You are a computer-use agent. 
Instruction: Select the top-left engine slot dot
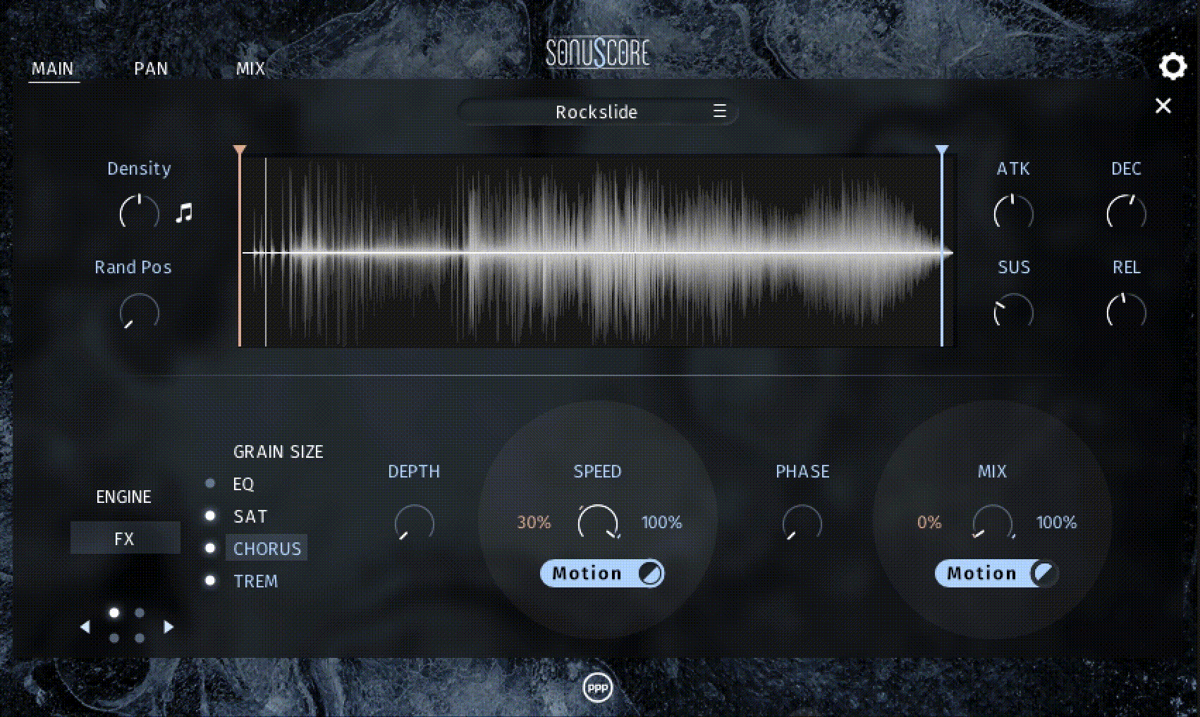[x=114, y=613]
